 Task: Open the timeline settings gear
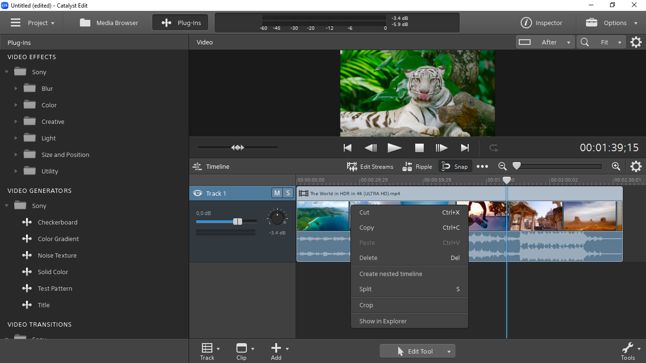[x=636, y=166]
